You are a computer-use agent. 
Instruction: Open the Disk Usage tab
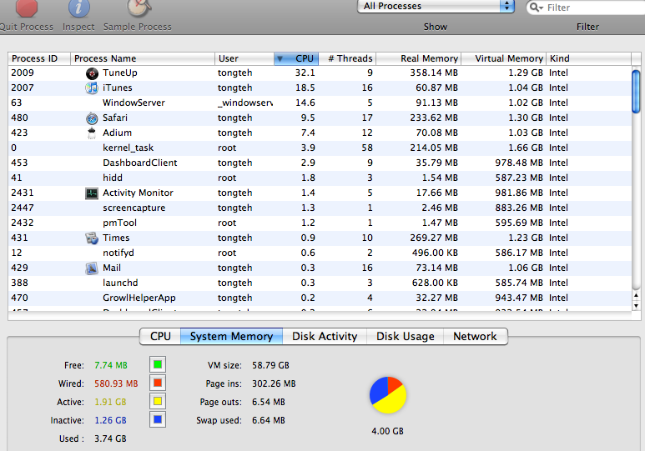406,336
